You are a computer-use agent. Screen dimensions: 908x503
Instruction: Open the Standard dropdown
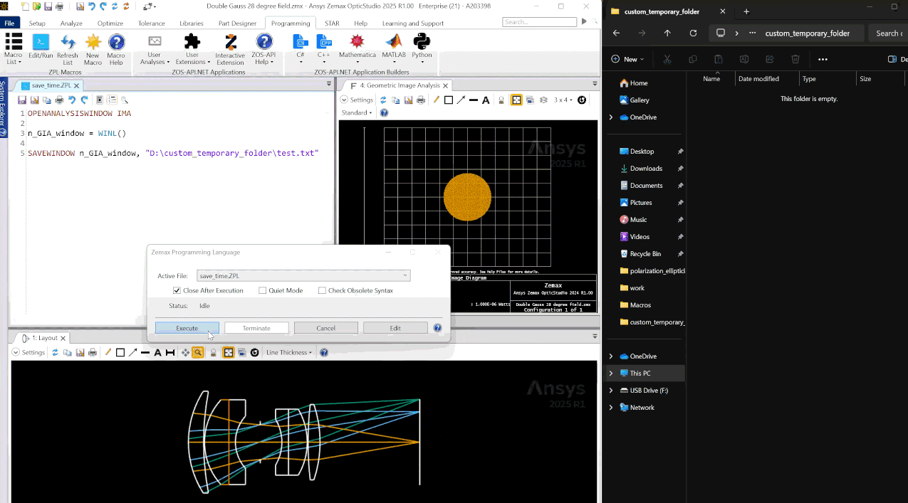click(357, 112)
